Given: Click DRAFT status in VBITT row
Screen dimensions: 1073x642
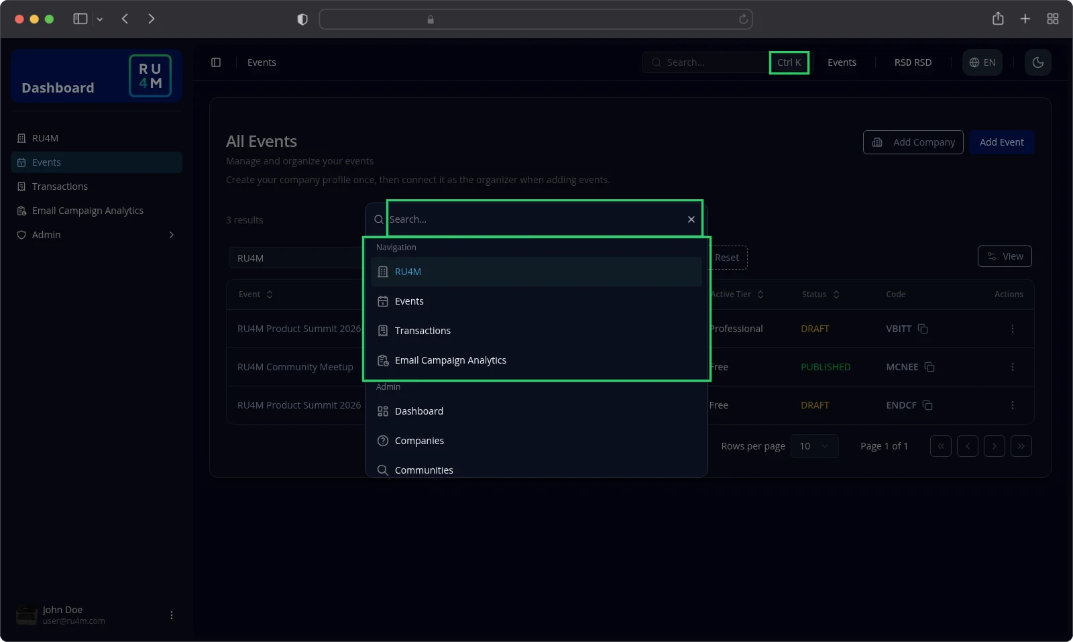Looking at the screenshot, I should click(x=815, y=329).
